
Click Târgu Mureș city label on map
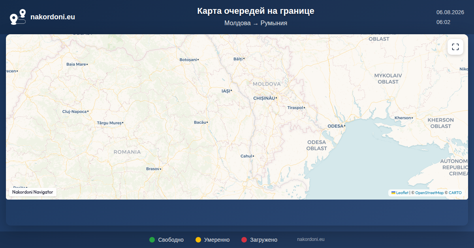click(x=109, y=123)
